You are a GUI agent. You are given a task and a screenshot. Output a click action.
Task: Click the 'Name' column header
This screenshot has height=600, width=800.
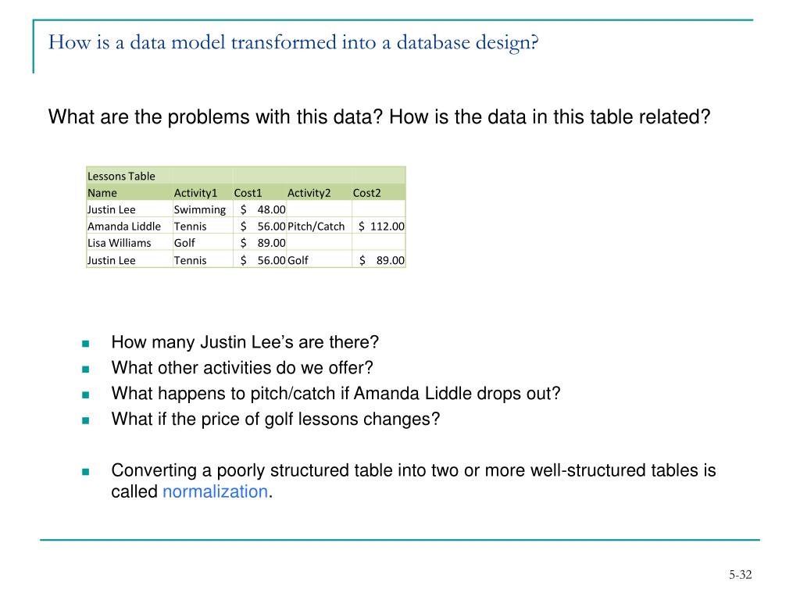click(x=102, y=193)
